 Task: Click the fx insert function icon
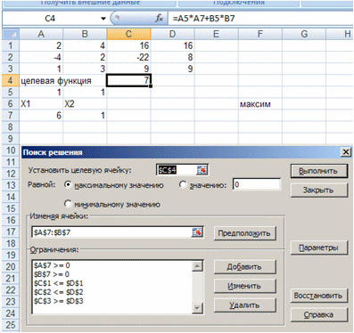click(x=160, y=19)
